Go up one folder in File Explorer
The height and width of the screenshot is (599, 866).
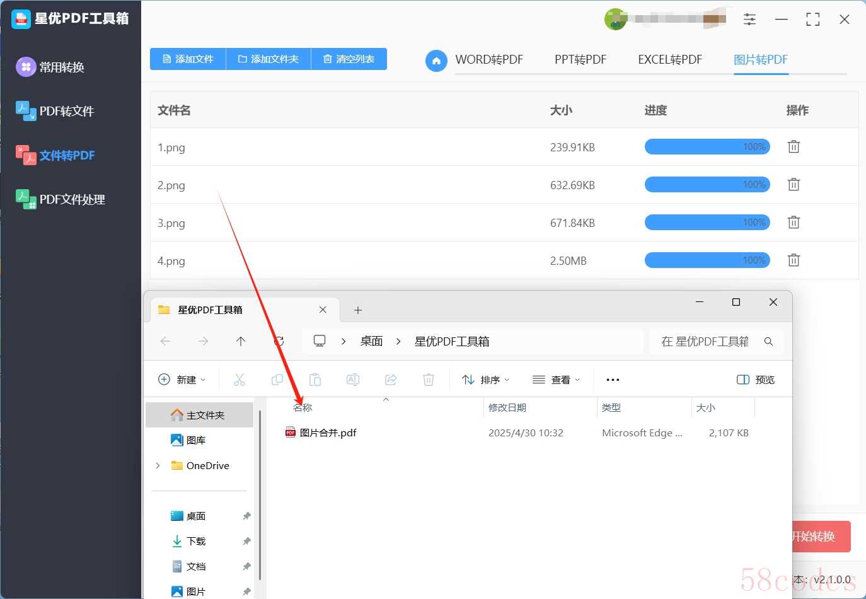tap(241, 341)
